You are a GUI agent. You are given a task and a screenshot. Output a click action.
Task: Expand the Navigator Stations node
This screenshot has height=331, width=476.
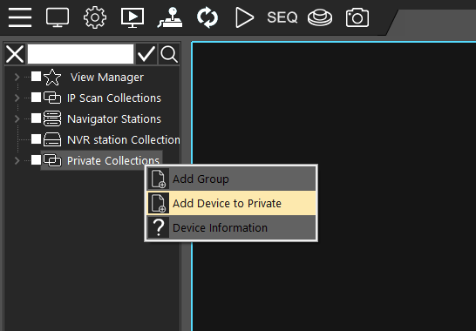[17, 118]
